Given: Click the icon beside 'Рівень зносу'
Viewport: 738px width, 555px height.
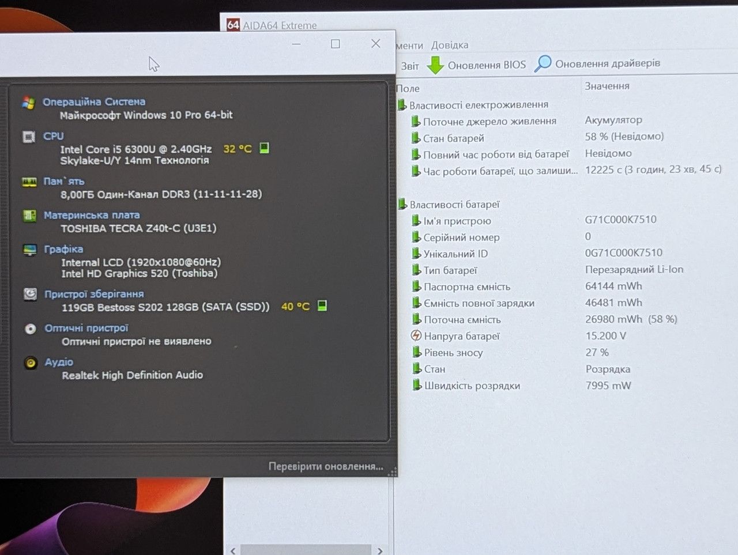Looking at the screenshot, I should tap(416, 352).
